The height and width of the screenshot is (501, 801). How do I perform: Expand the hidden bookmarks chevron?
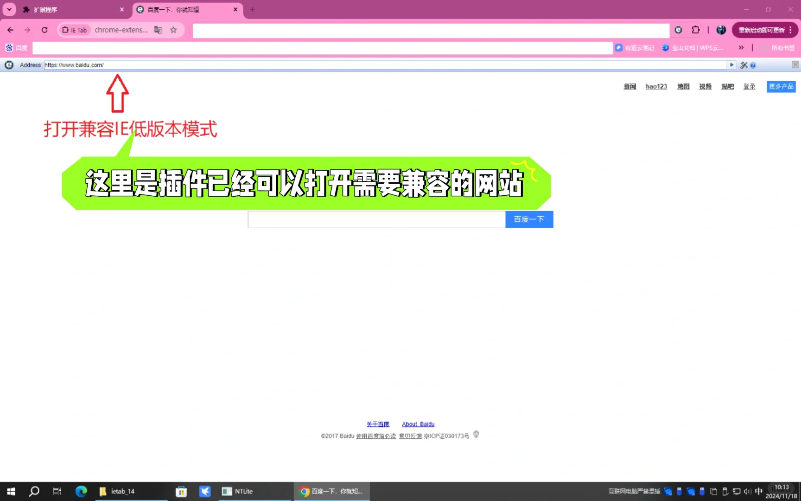point(741,48)
